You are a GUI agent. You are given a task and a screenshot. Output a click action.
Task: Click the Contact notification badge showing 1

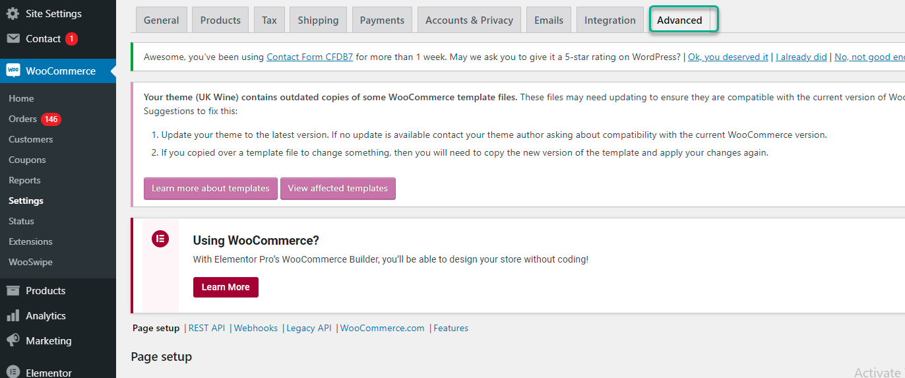[71, 39]
